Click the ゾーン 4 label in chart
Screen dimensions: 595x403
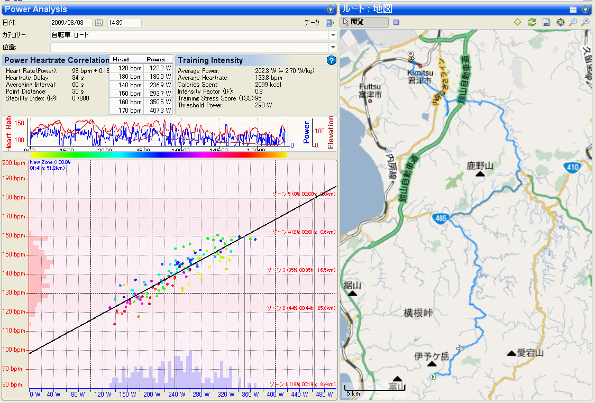(x=304, y=232)
